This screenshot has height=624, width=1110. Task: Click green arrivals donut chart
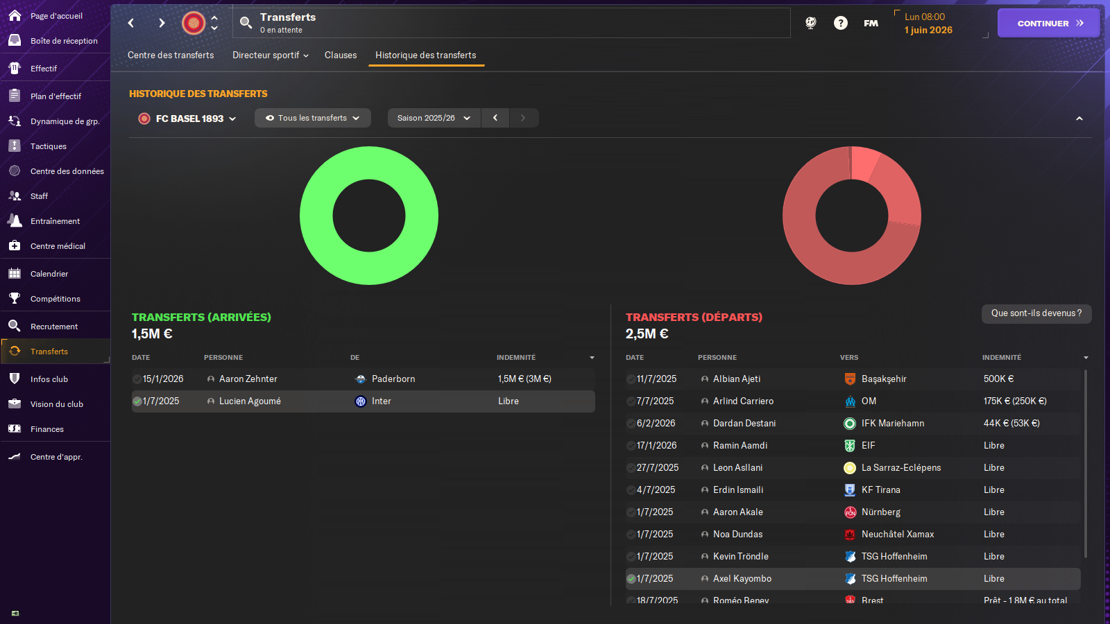coord(369,216)
